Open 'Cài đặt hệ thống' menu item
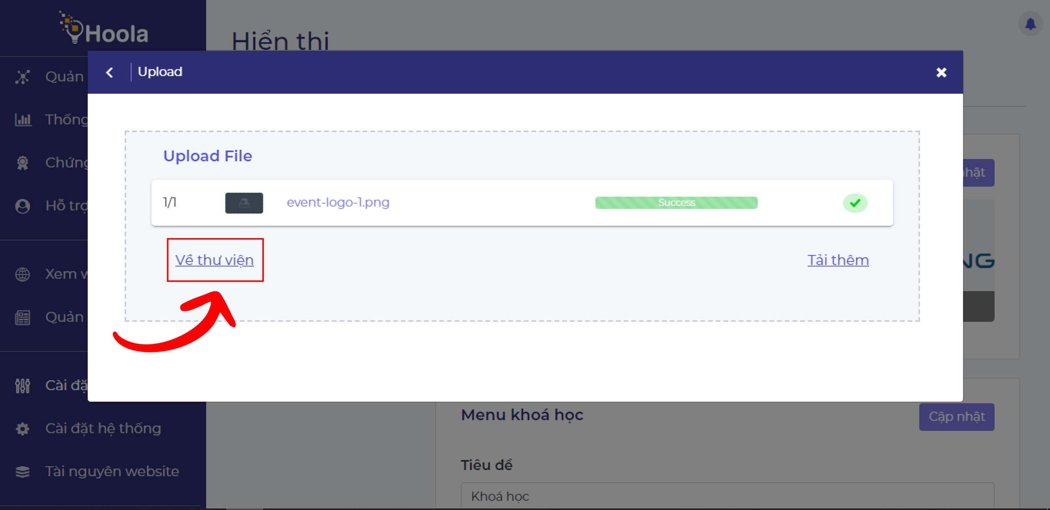 click(x=103, y=428)
